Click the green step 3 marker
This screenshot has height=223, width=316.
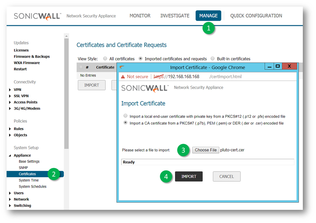click(183, 150)
